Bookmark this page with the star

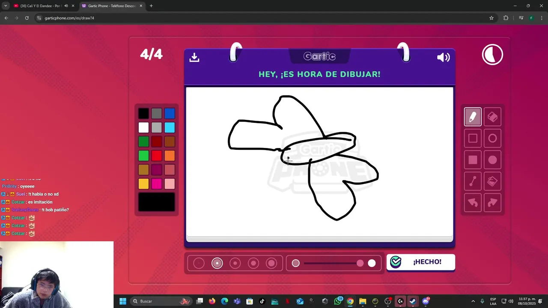coord(491,18)
